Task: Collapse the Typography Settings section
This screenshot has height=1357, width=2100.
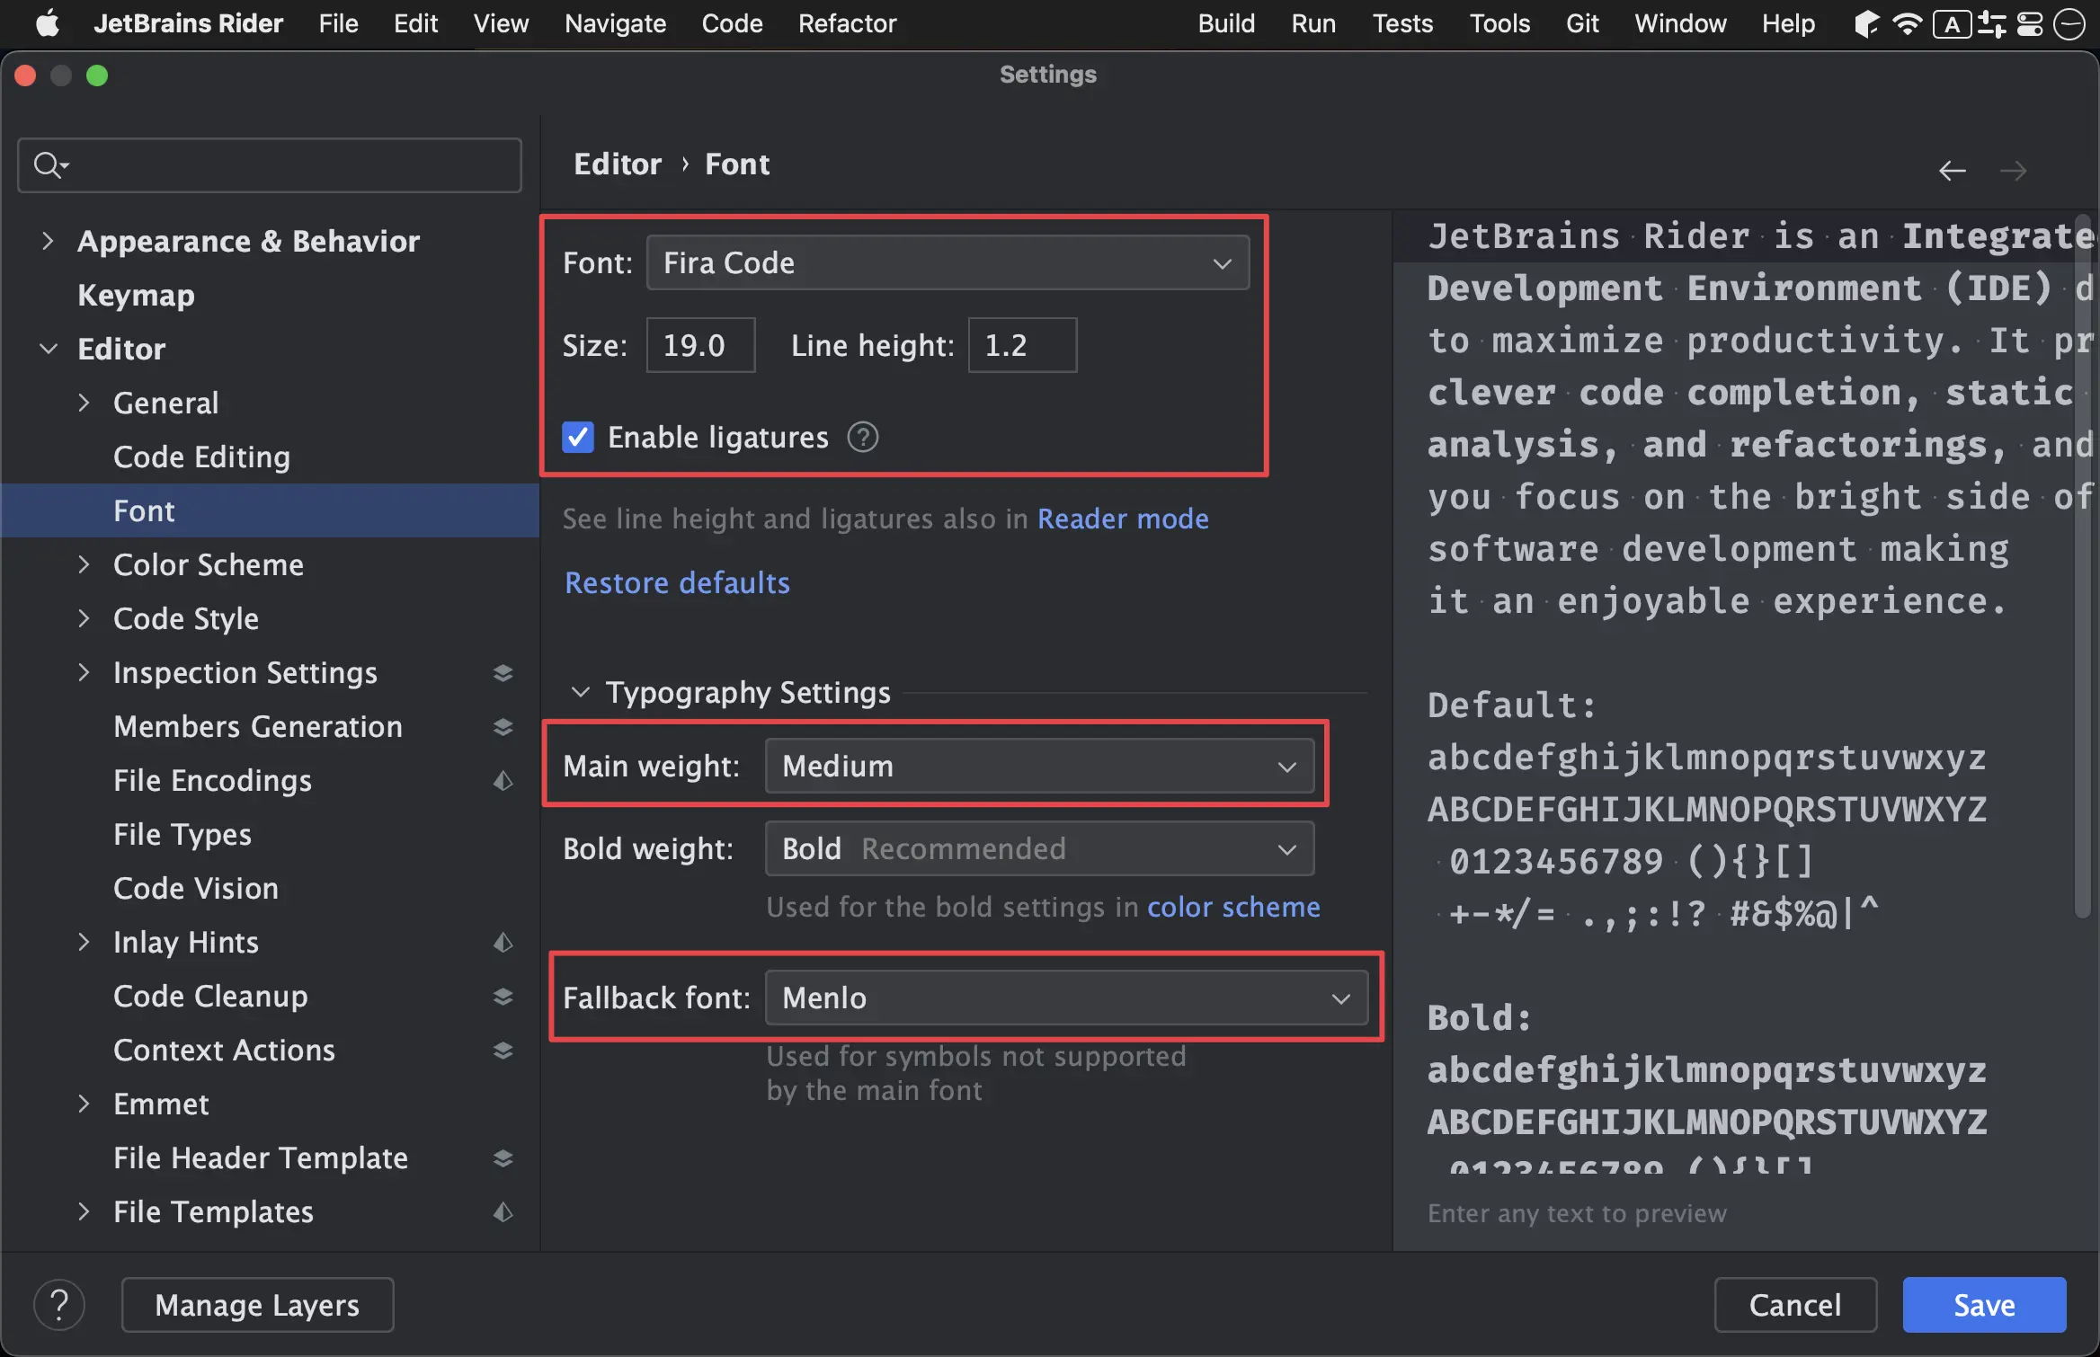Action: pos(581,693)
